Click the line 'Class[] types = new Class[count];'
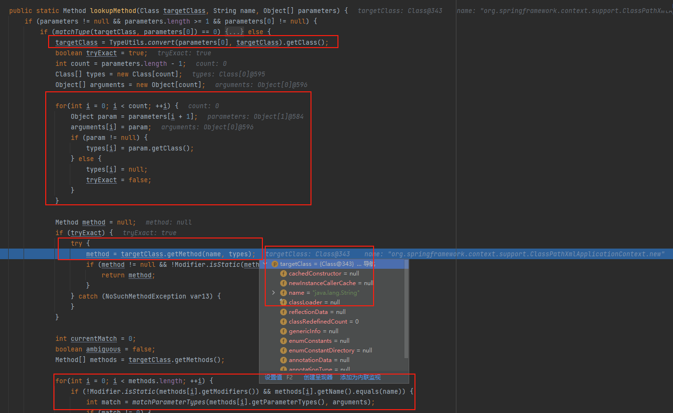The image size is (673, 413). pos(119,74)
